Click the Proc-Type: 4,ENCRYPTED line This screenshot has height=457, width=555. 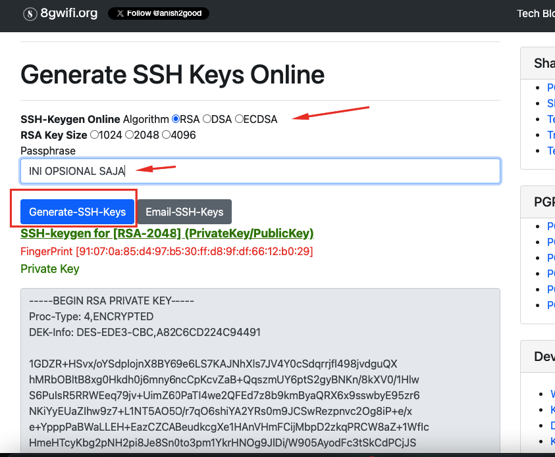(92, 317)
